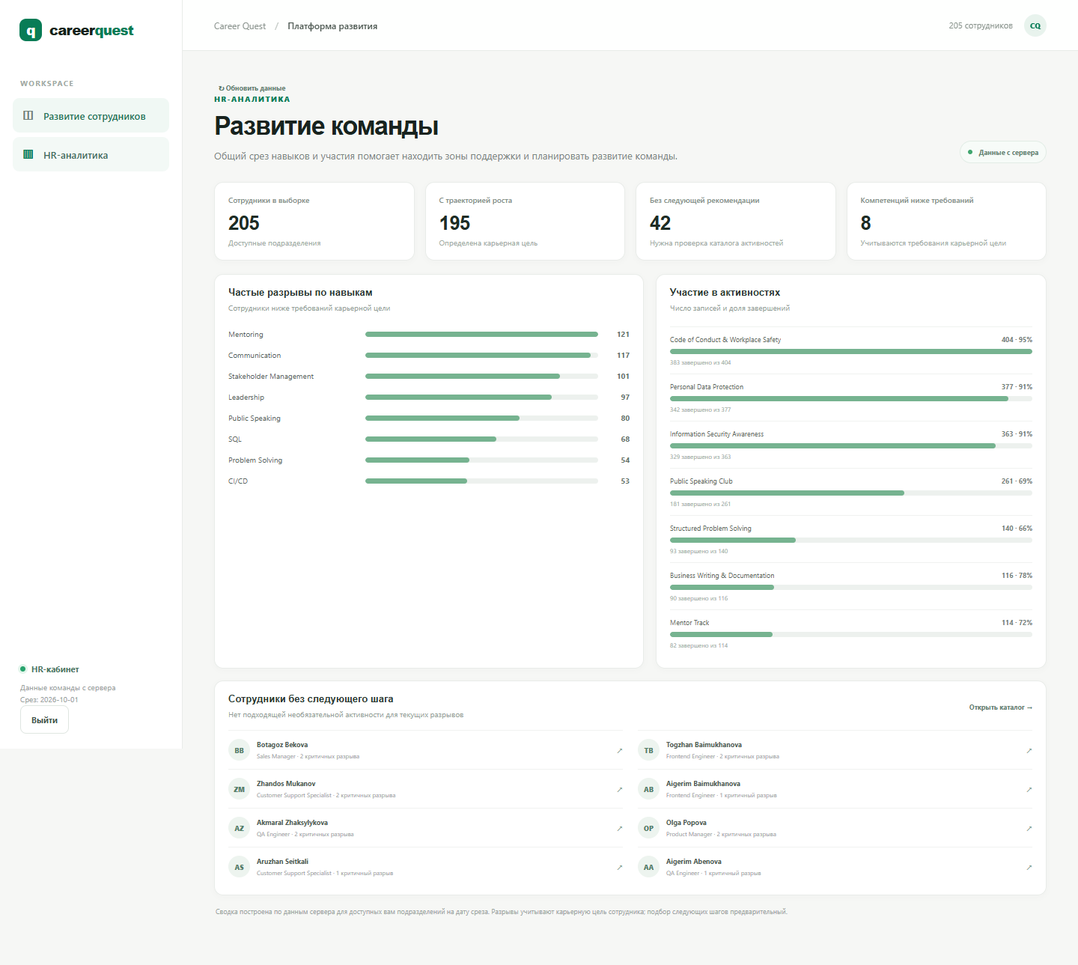This screenshot has width=1078, height=965.
Task: Click the AZ avatar of Akmaral Zhaksylykova
Action: (239, 828)
